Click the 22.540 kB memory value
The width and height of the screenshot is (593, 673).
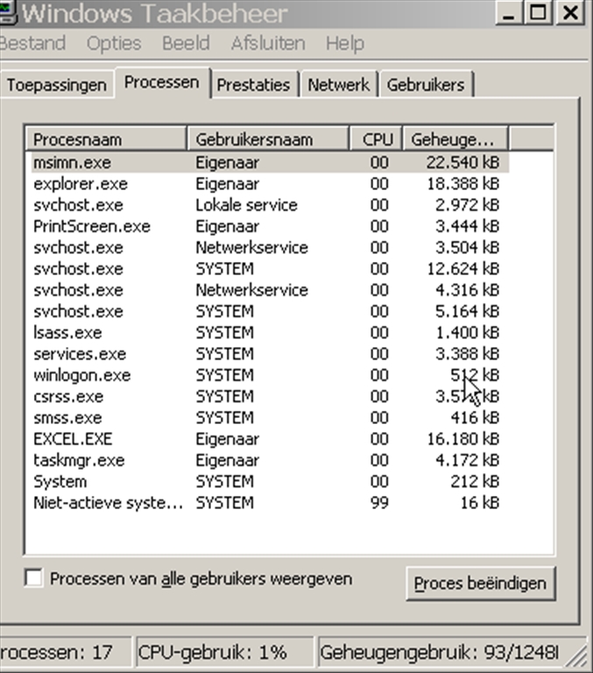click(x=462, y=162)
